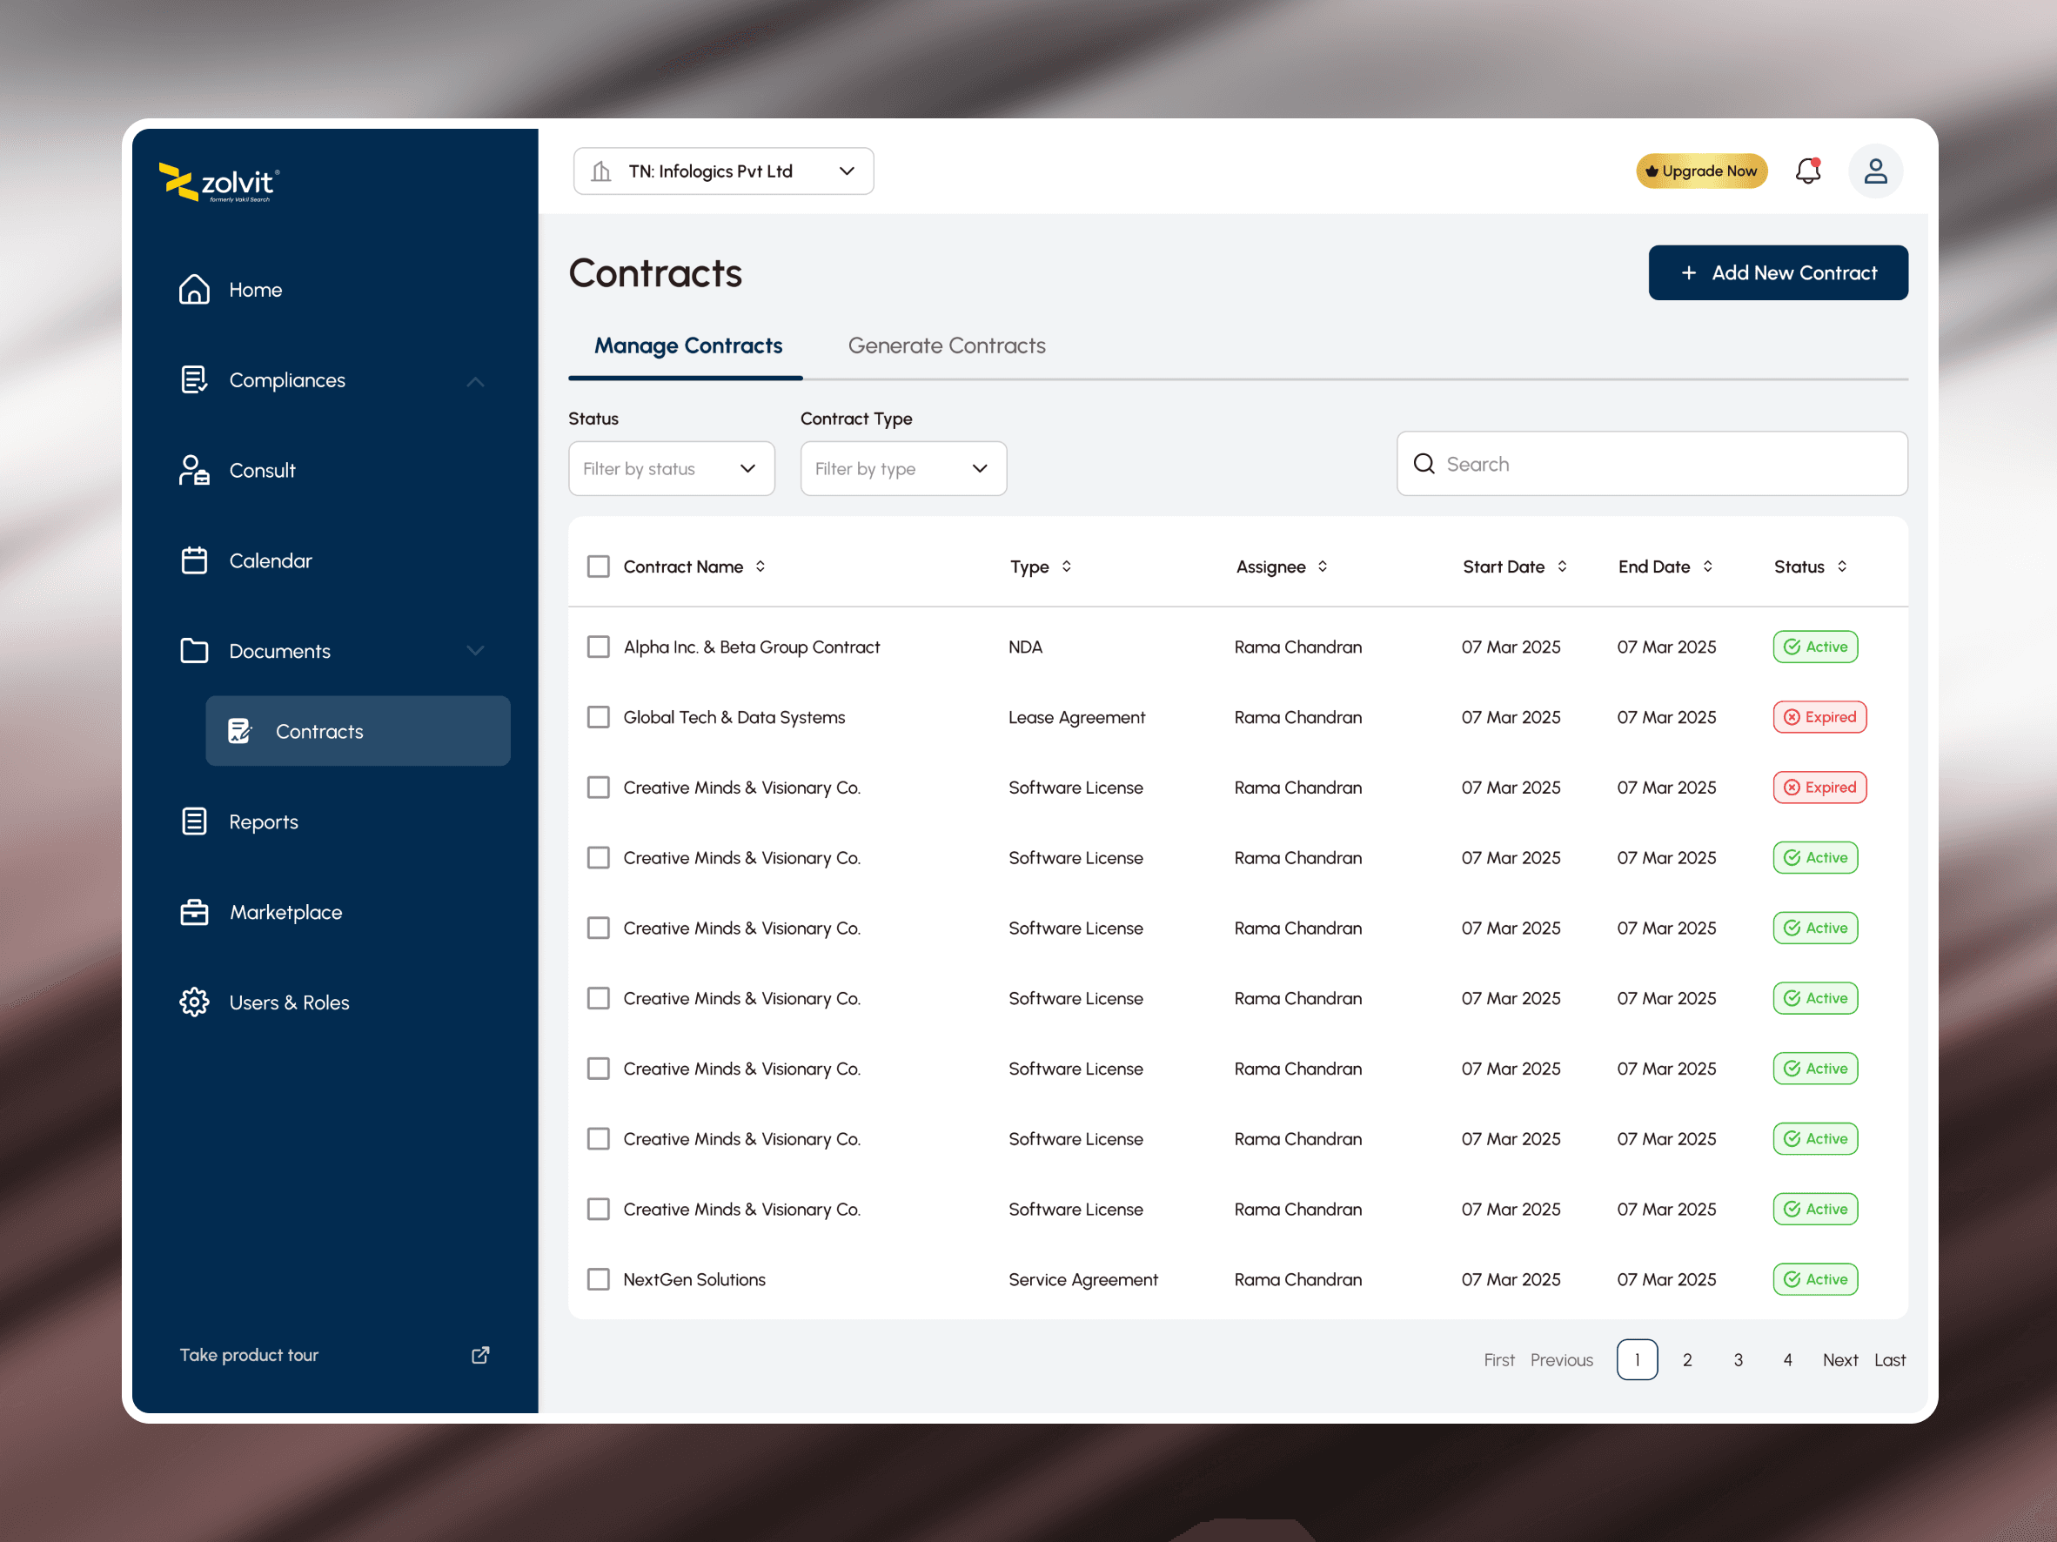Open Users & Roles gear icon
Viewport: 2057px width, 1542px height.
(193, 1002)
